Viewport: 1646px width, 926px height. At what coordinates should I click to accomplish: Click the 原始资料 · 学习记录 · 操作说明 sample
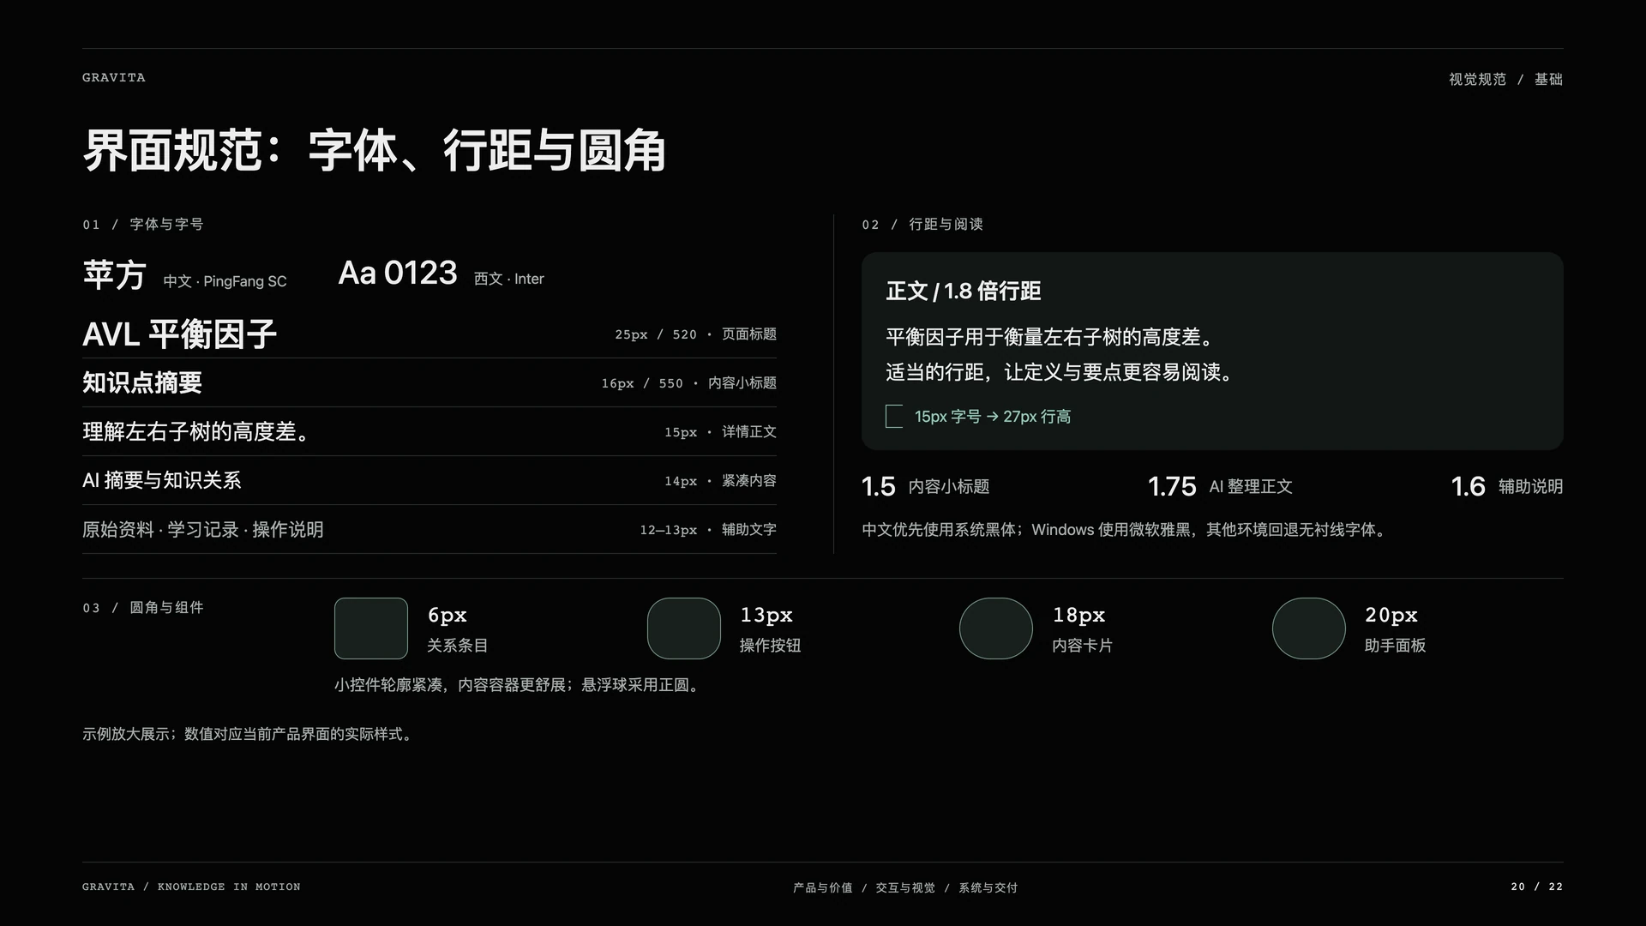202,529
